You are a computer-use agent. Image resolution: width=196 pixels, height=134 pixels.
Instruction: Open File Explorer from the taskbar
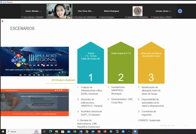[56, 131]
